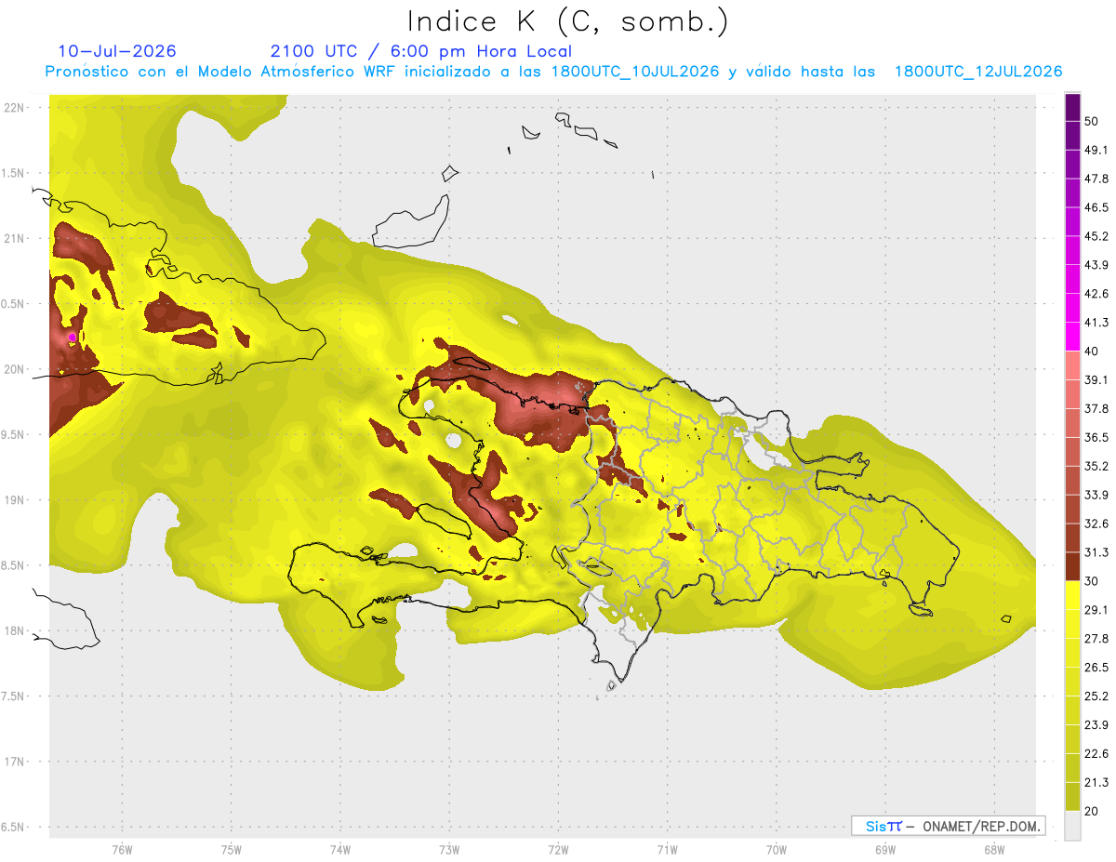Select the date "10-Jul-2026"

117,51
